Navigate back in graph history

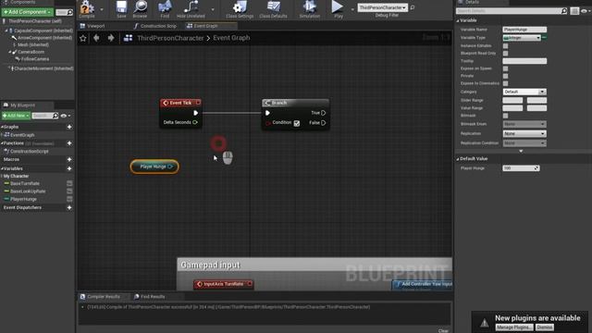pos(96,38)
